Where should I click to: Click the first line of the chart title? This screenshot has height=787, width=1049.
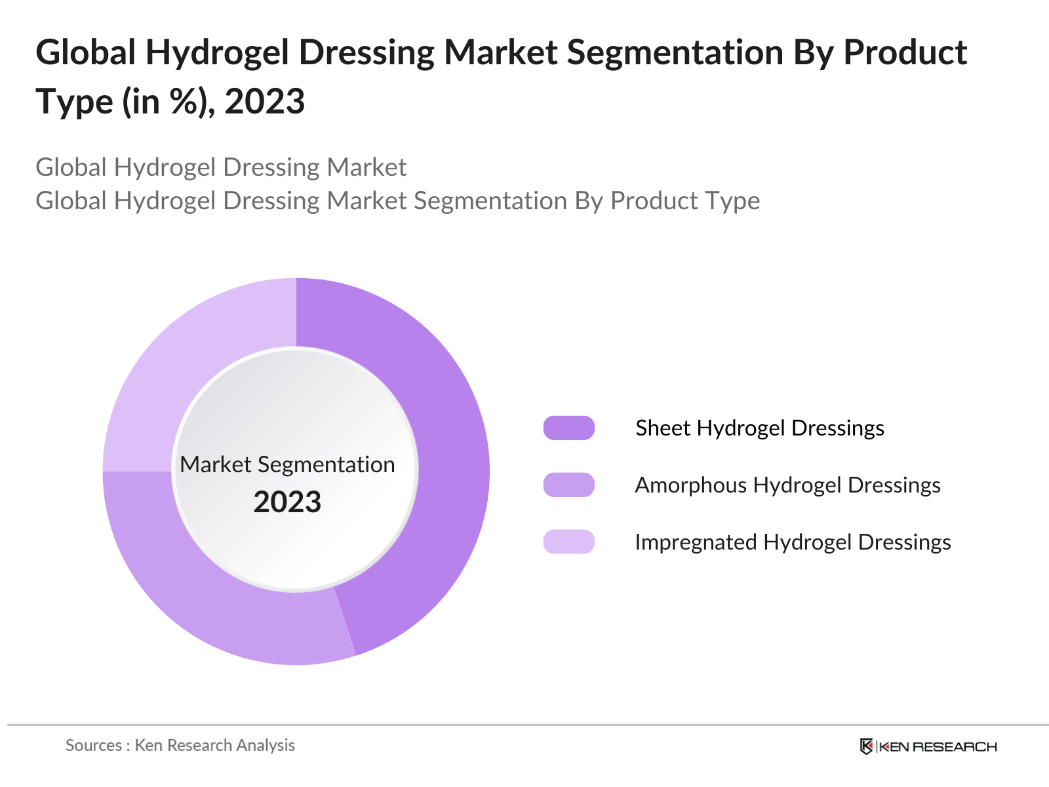pyautogui.click(x=501, y=52)
